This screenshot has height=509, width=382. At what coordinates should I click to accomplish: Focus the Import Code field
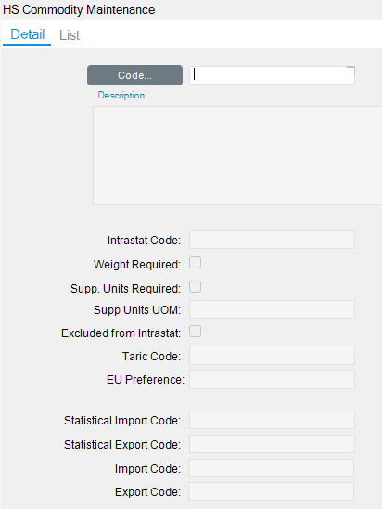click(x=271, y=468)
